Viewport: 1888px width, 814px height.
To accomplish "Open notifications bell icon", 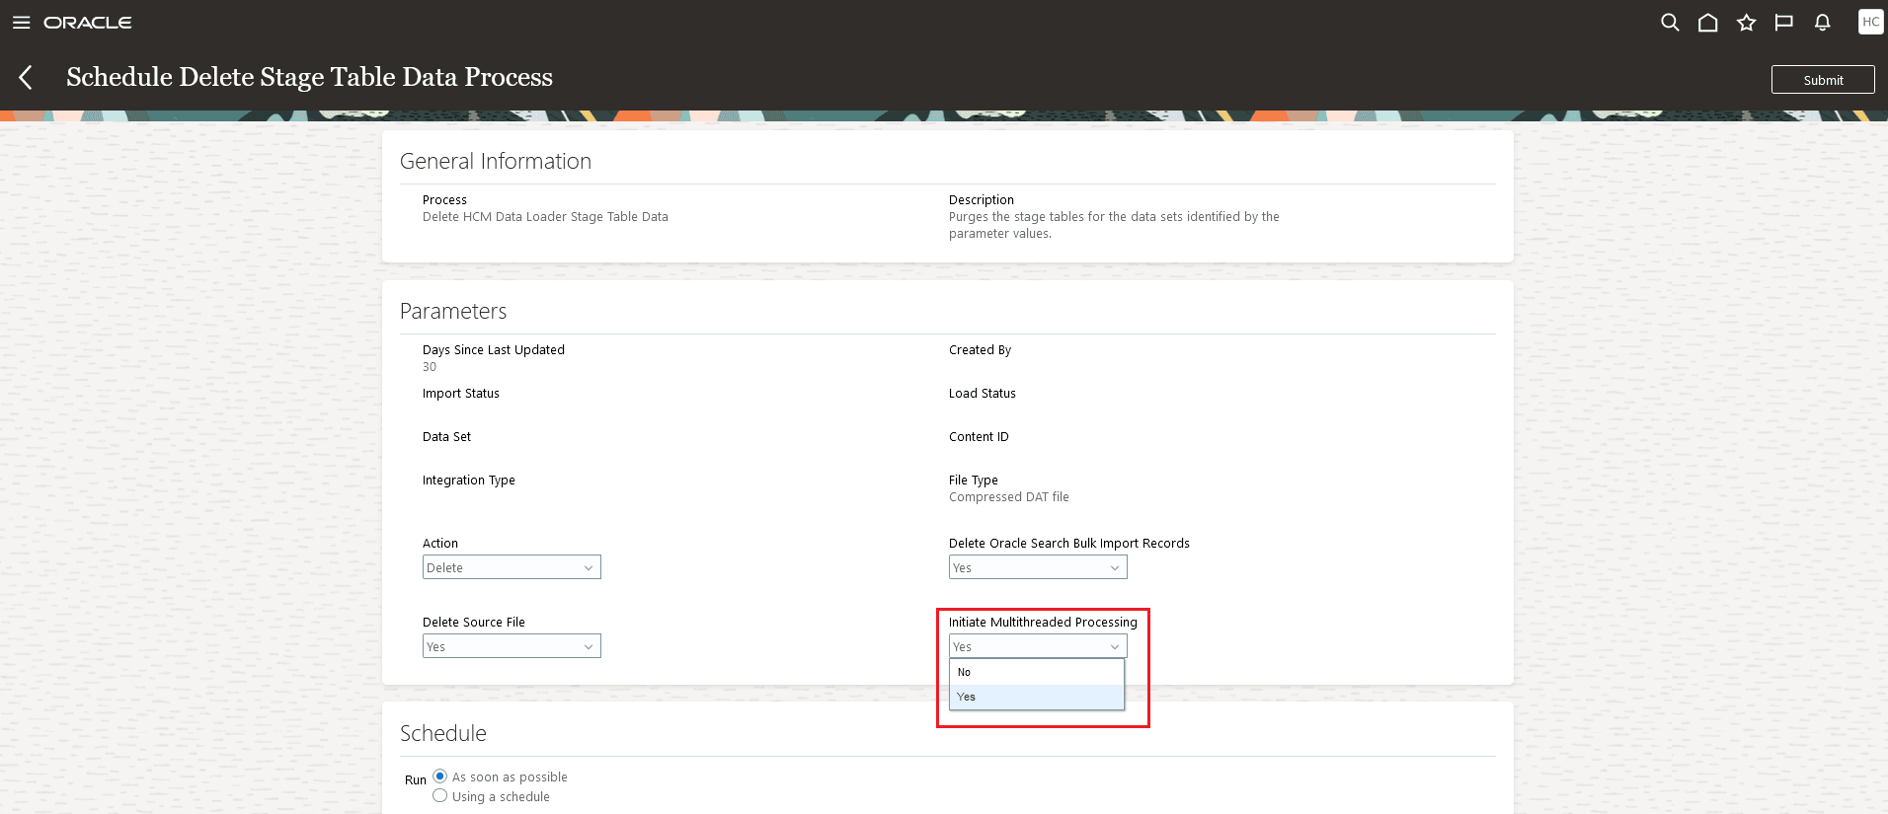I will click(x=1823, y=22).
